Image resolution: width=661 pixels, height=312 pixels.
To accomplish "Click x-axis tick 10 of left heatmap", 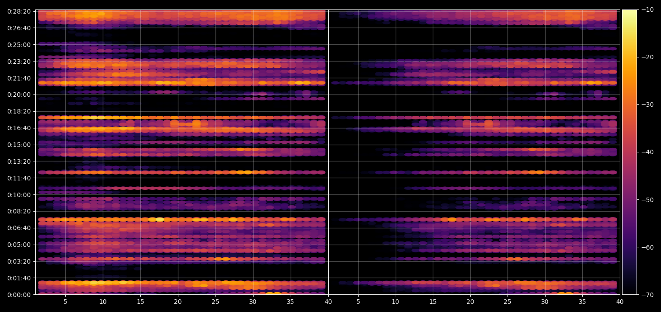I will click(x=103, y=302).
